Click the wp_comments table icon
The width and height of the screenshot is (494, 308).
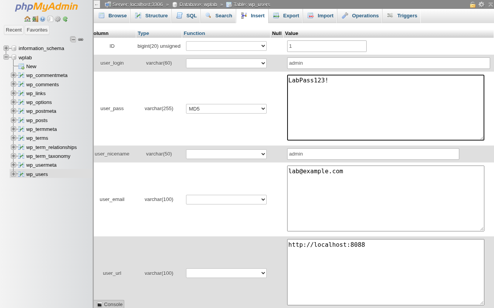tap(21, 84)
